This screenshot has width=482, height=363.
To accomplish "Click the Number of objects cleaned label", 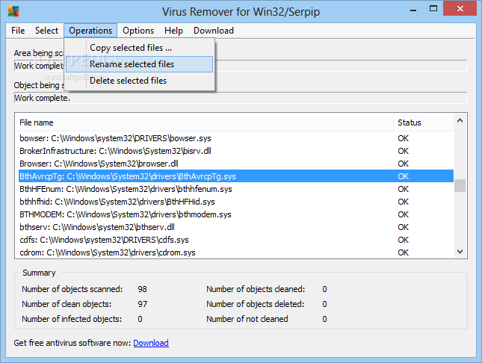I will pyautogui.click(x=256, y=289).
